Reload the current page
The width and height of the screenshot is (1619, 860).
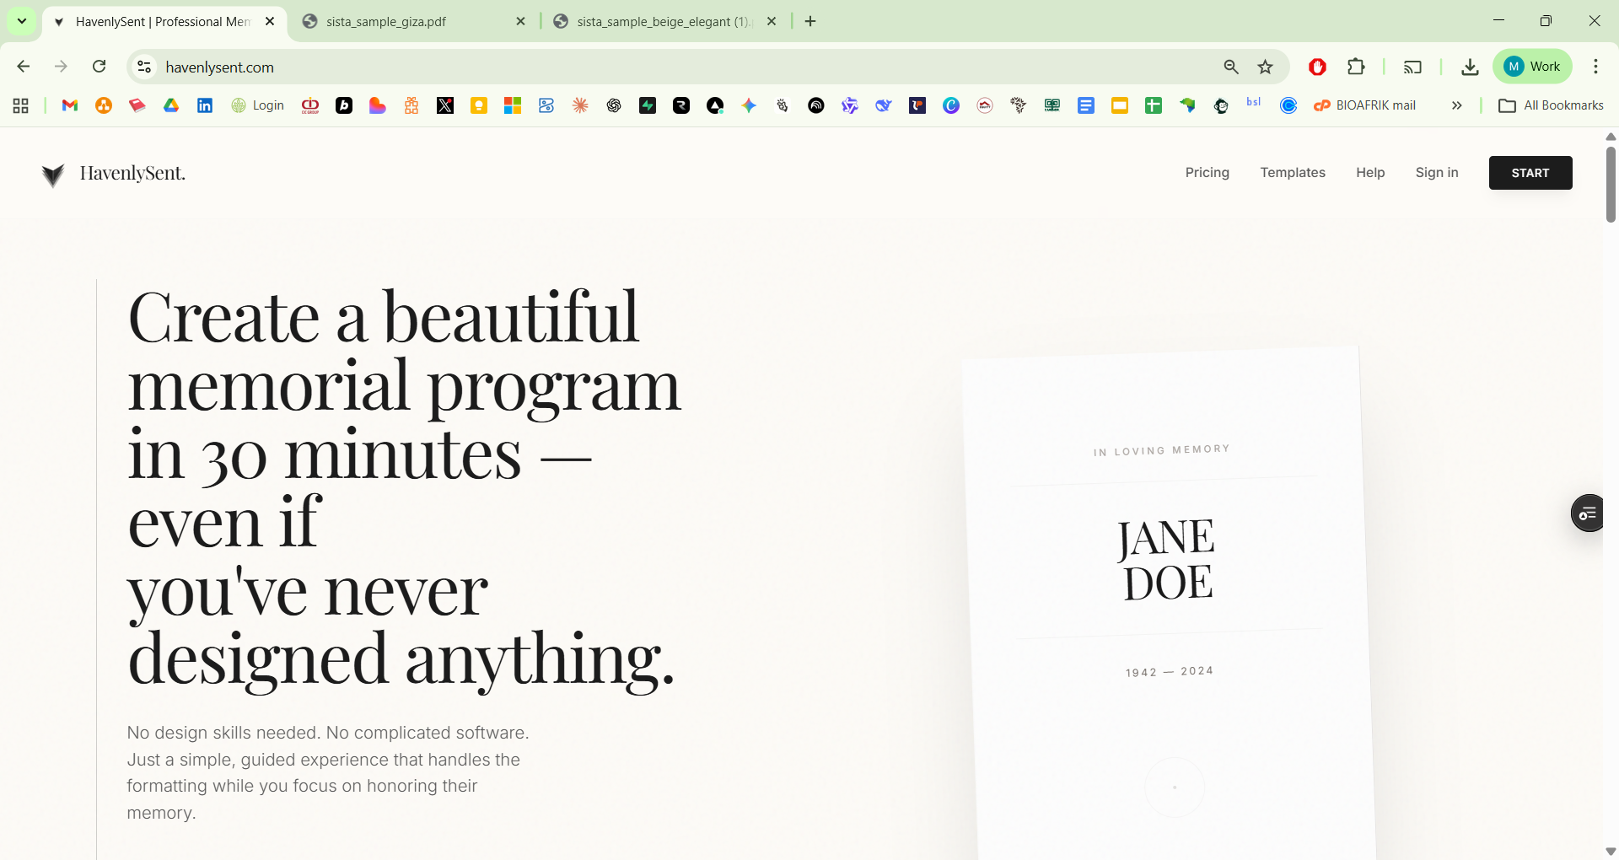(x=100, y=67)
